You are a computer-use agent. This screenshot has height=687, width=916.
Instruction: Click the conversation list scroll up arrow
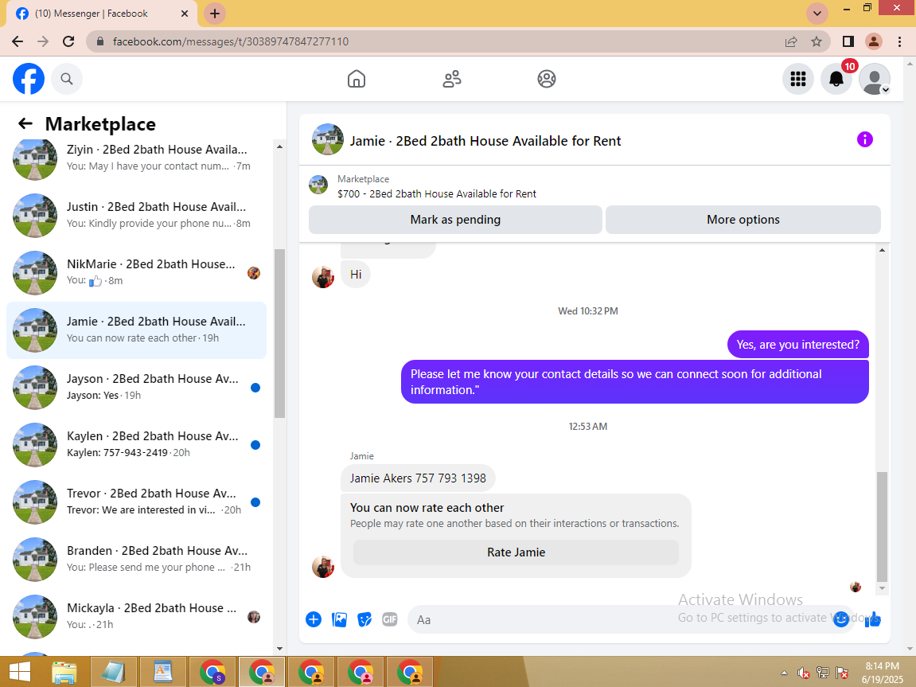279,146
